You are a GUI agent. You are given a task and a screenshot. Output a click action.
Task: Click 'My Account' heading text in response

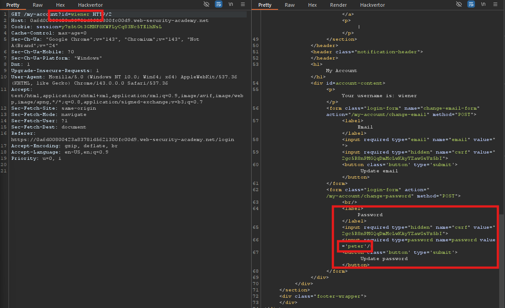341,71
